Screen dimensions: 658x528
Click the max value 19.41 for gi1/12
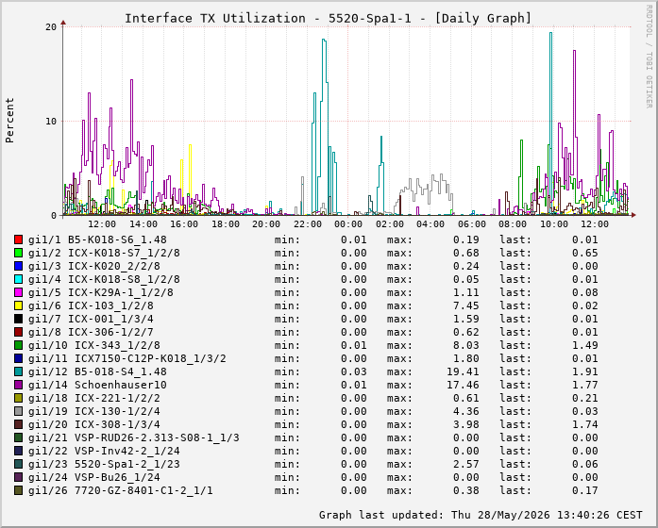click(463, 371)
